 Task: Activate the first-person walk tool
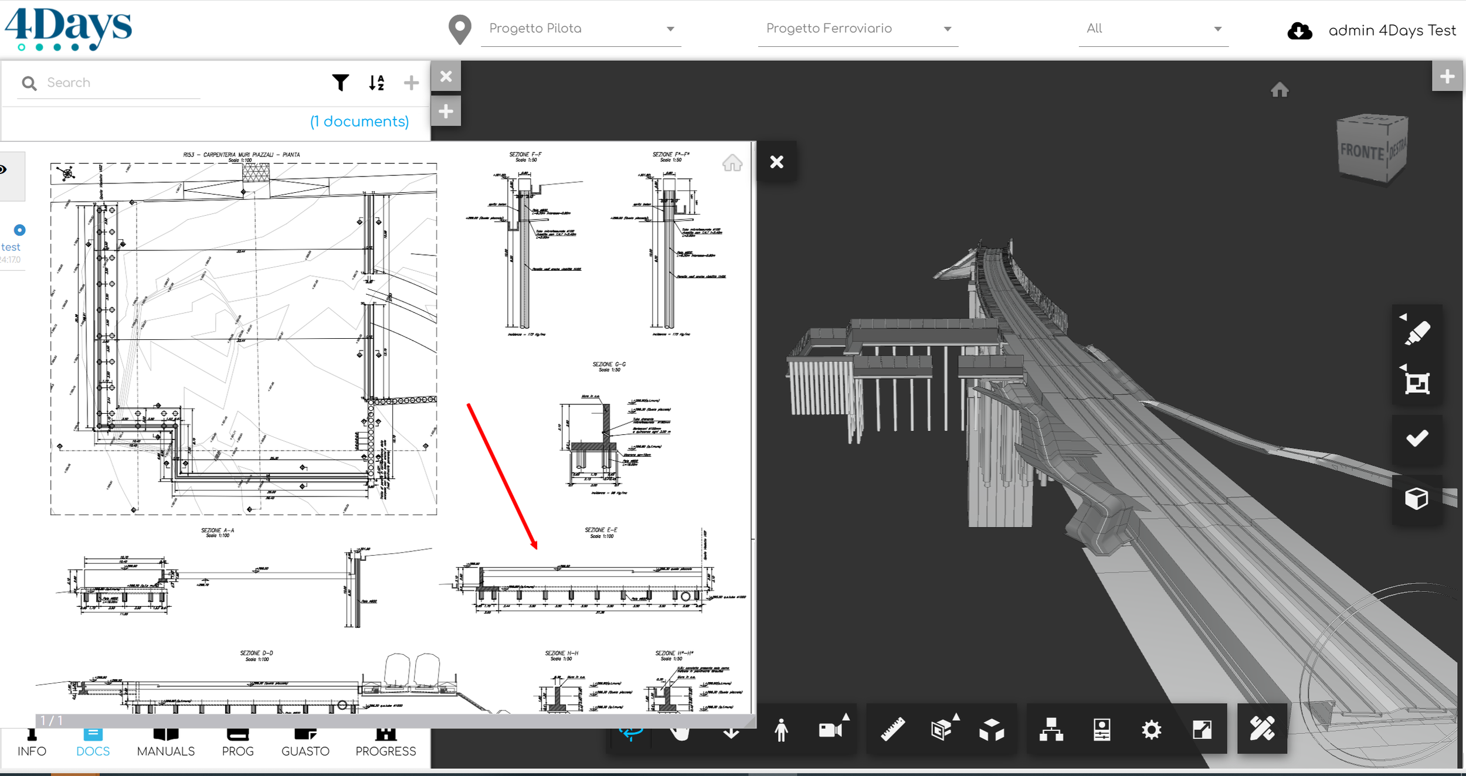coord(781,730)
